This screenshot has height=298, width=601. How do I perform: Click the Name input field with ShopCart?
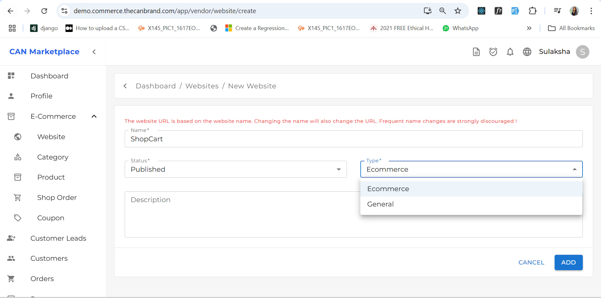click(353, 139)
